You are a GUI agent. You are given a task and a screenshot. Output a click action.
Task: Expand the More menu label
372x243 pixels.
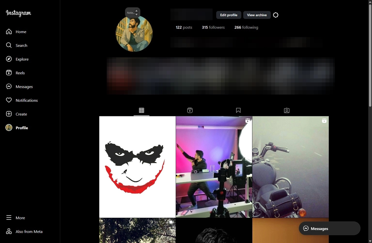click(x=20, y=218)
